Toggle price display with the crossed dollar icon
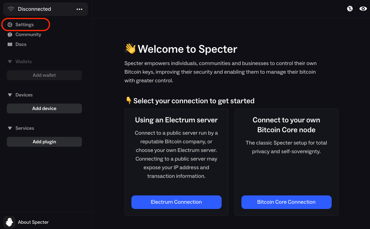The width and height of the screenshot is (370, 229). coord(350,9)
